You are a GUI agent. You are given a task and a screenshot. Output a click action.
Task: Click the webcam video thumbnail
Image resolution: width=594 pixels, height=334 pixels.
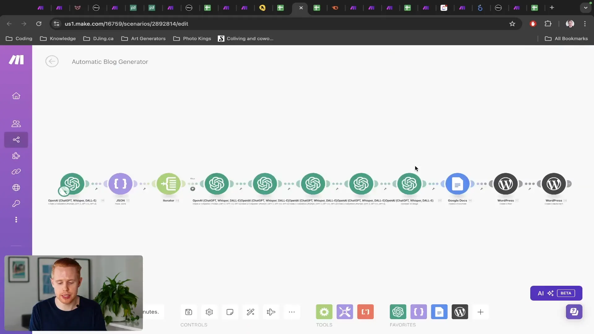click(x=74, y=293)
